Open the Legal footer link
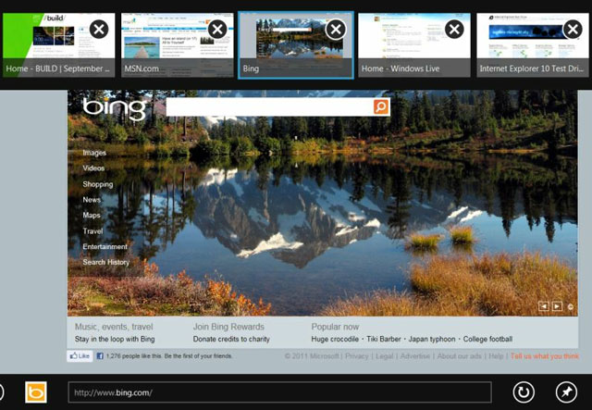 tap(385, 356)
